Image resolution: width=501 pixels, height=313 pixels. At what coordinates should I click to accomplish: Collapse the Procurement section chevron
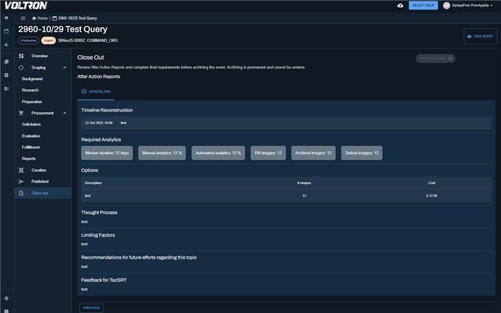tap(65, 113)
